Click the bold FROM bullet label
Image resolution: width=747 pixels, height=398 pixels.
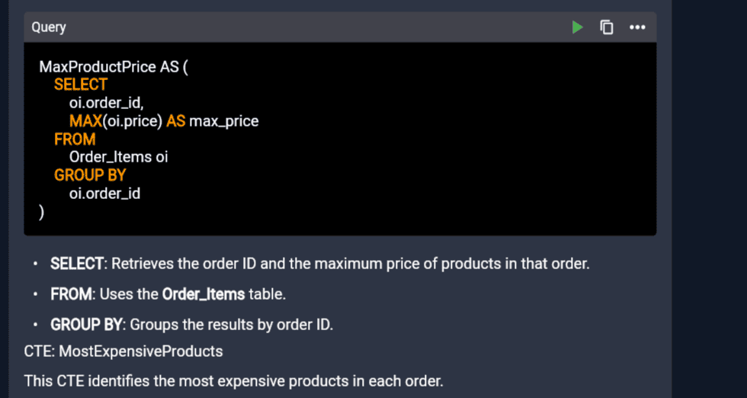pyautogui.click(x=71, y=294)
